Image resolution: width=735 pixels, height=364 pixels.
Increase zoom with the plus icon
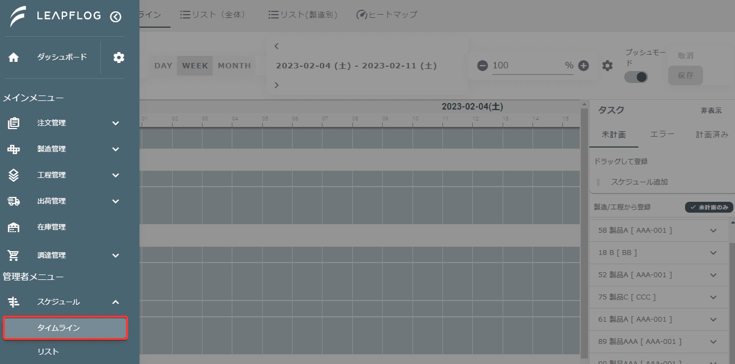coord(584,66)
